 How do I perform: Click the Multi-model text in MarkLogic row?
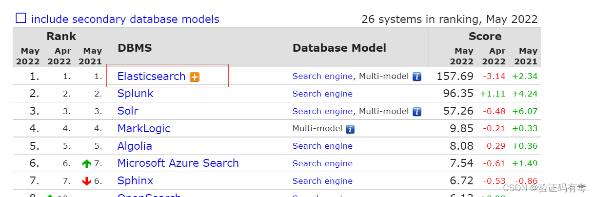[317, 129]
